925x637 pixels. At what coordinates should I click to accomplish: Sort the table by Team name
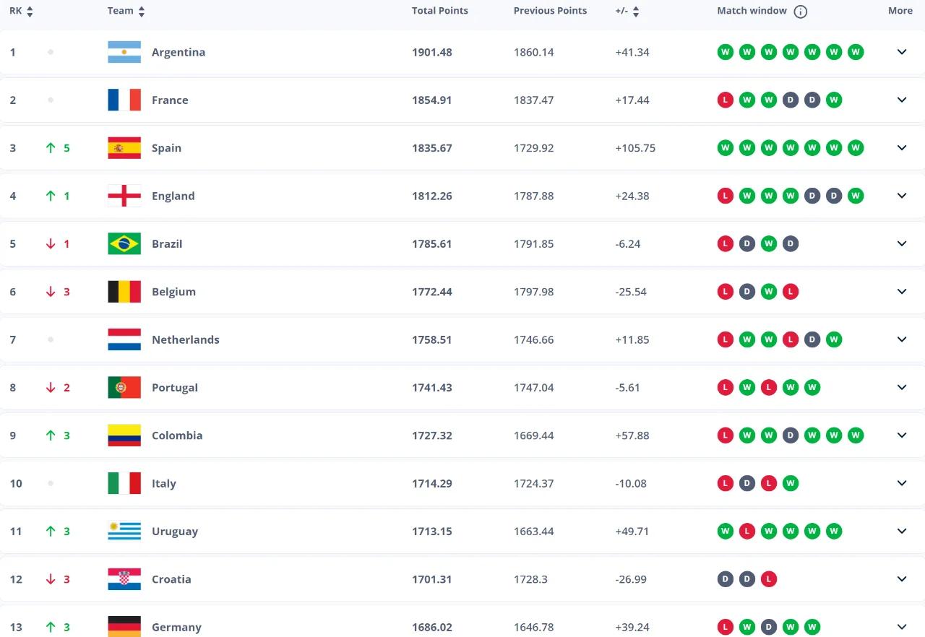tap(126, 11)
